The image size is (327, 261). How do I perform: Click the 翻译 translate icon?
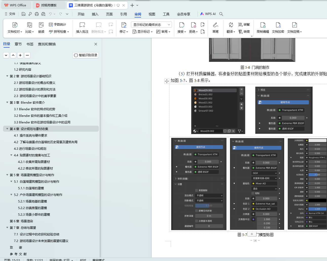pyautogui.click(x=231, y=25)
